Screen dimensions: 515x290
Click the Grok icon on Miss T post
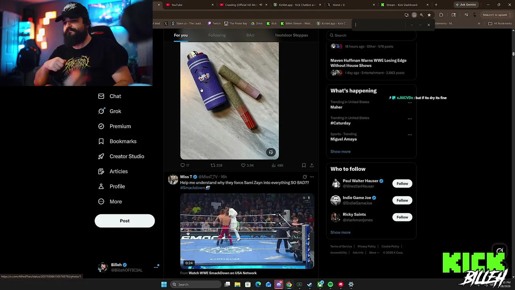305,177
